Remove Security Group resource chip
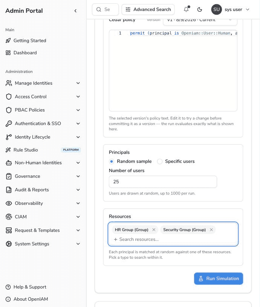 click(211, 230)
